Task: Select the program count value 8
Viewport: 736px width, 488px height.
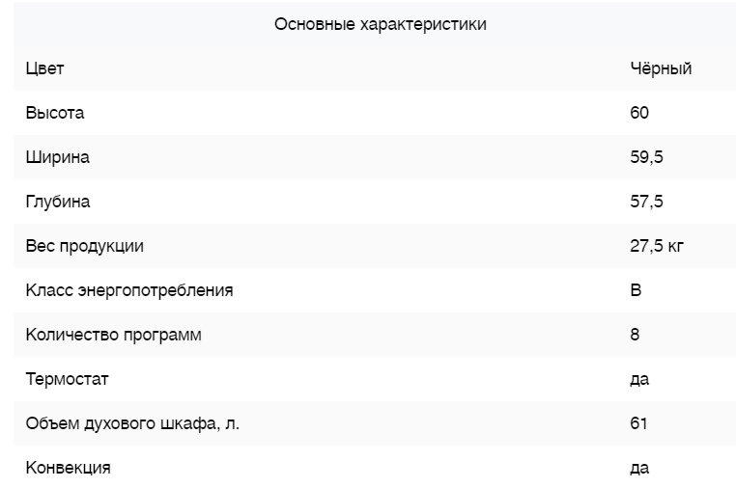Action: click(x=635, y=335)
